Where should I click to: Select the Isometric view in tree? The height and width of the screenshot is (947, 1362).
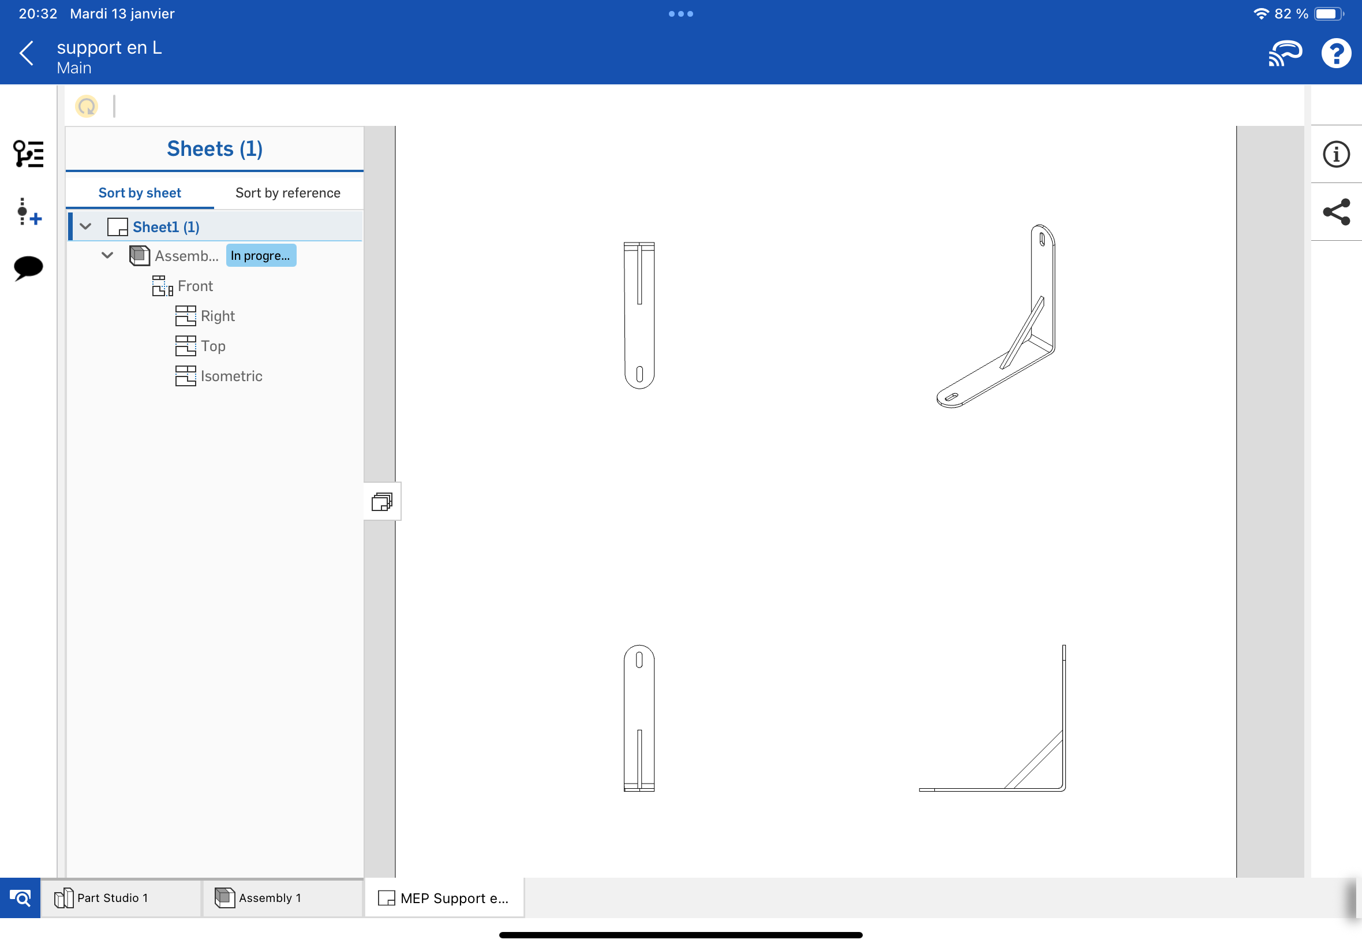(x=231, y=376)
